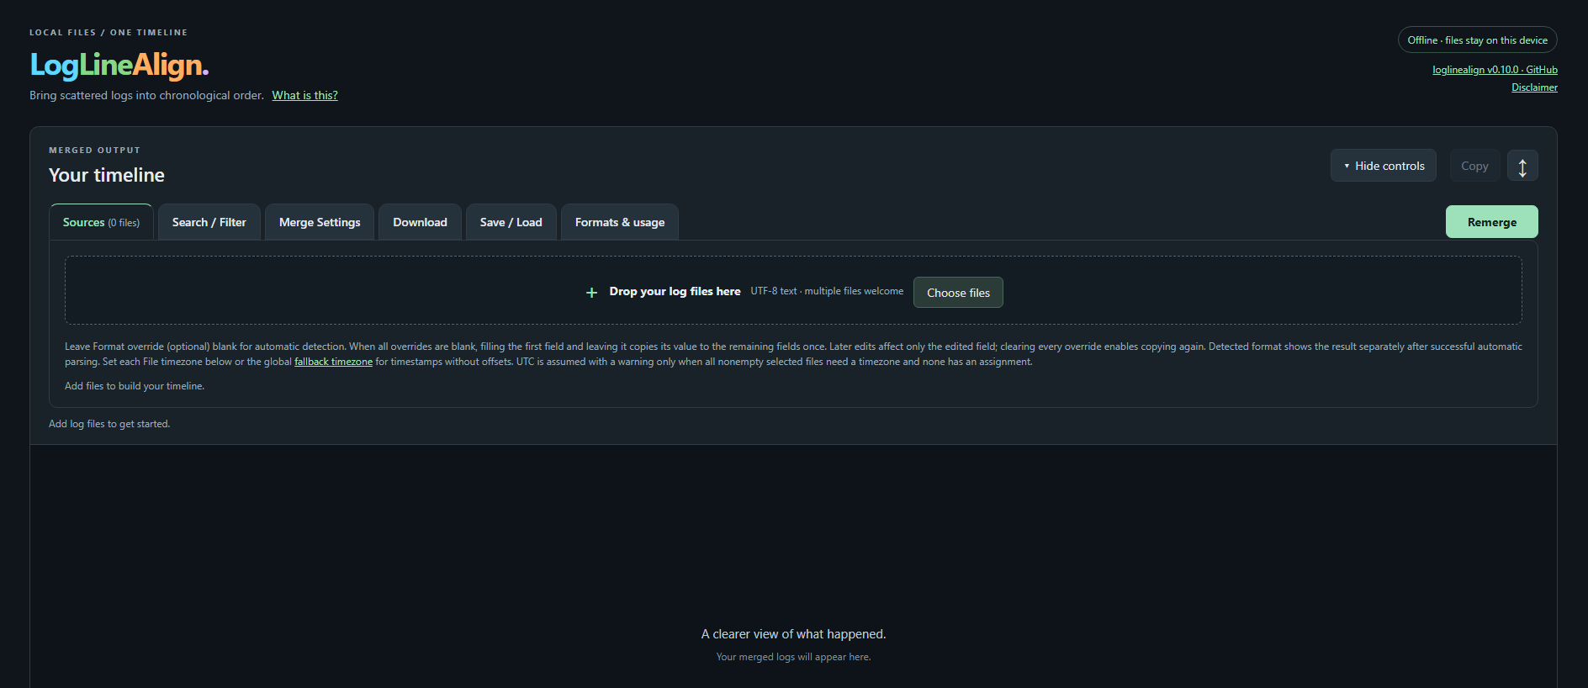
Task: Follow the 'What is this?' link
Action: (304, 95)
